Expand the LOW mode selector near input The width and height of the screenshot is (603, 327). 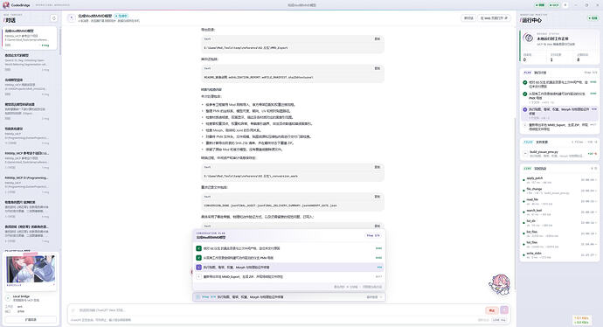[499, 320]
